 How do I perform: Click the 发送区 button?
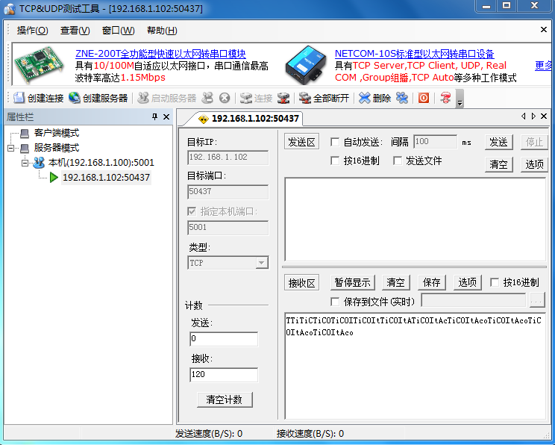[301, 142]
